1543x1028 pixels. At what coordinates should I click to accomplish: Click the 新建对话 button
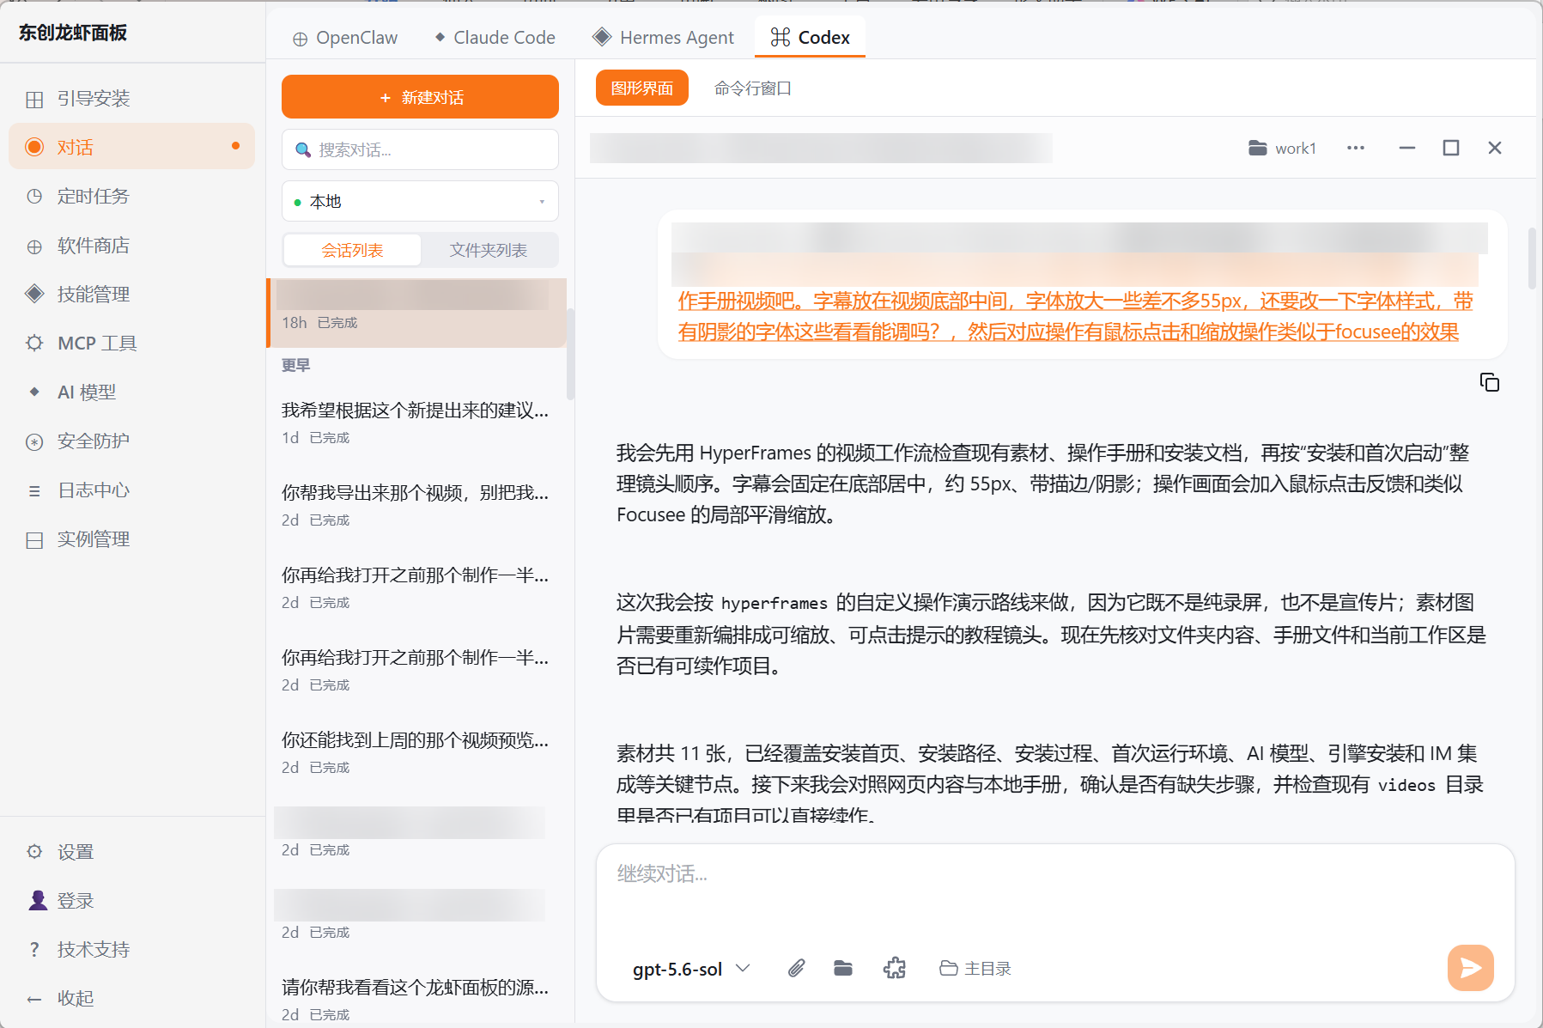(420, 97)
